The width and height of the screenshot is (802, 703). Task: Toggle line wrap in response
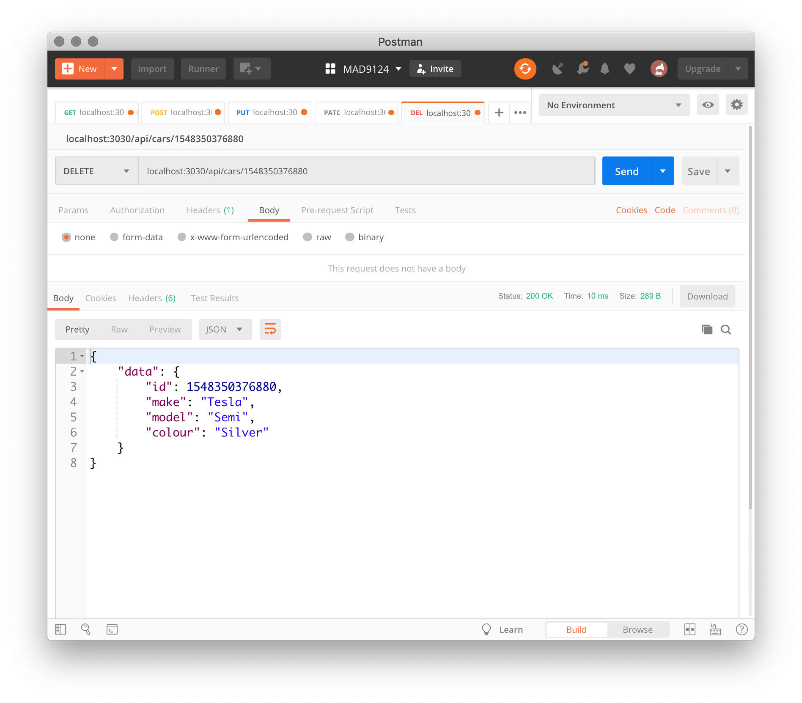pyautogui.click(x=270, y=329)
